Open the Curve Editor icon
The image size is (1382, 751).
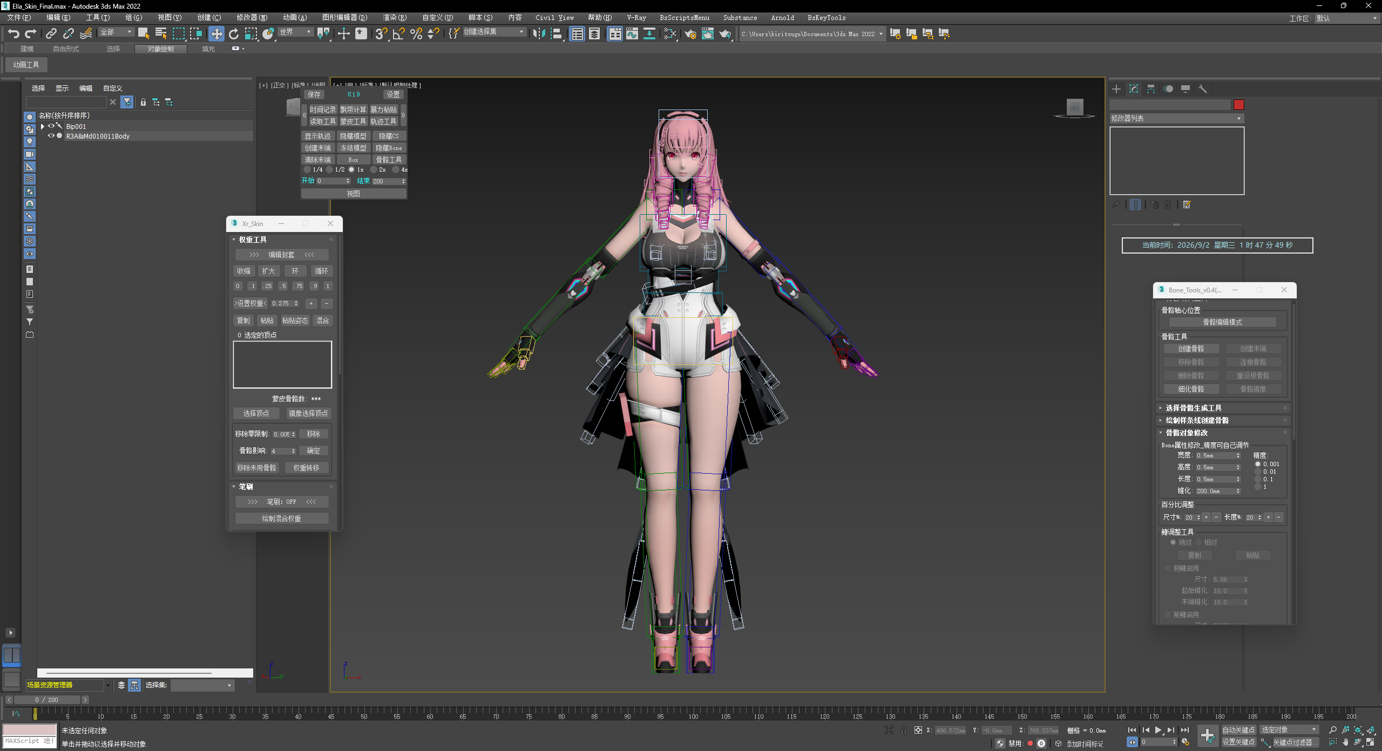point(632,34)
